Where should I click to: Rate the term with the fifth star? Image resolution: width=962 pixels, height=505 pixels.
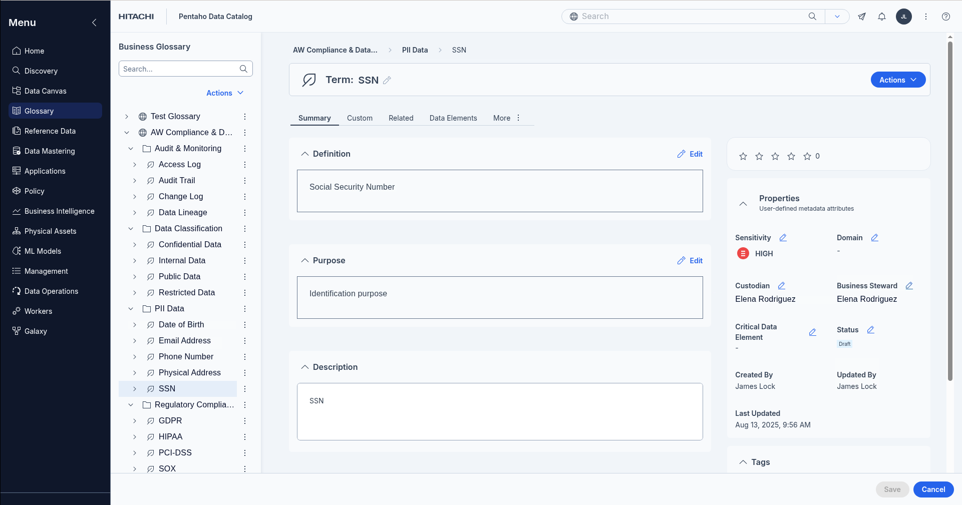[x=807, y=156]
